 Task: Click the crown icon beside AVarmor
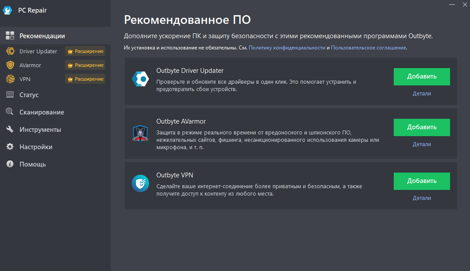coord(70,65)
